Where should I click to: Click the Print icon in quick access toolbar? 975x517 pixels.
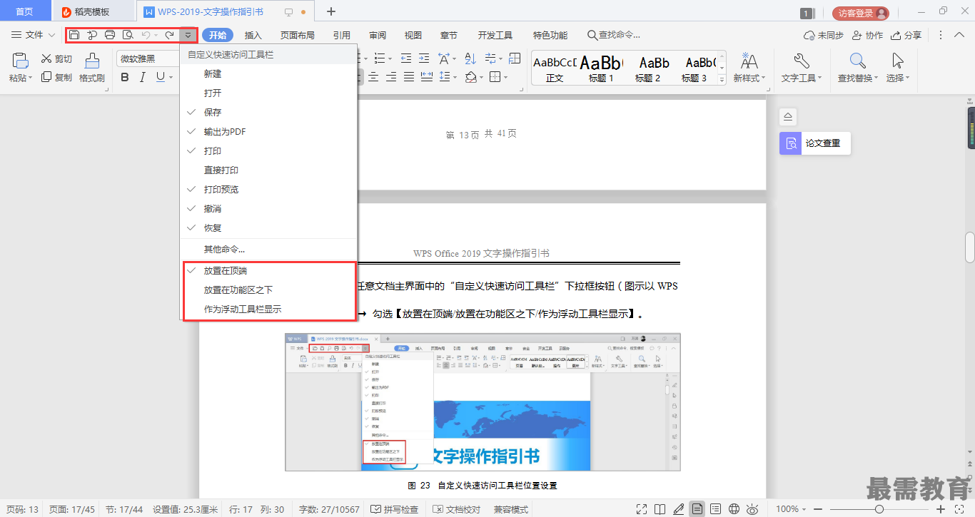point(110,35)
